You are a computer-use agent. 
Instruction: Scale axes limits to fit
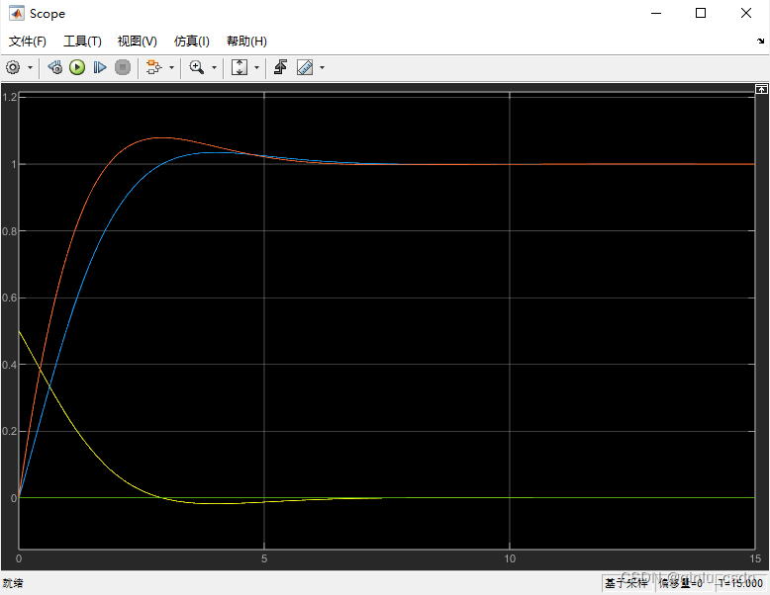[x=240, y=67]
